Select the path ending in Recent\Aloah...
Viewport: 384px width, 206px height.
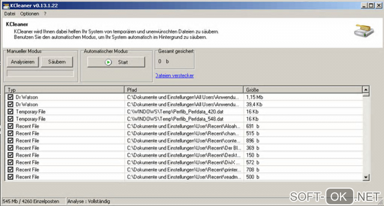(183, 126)
